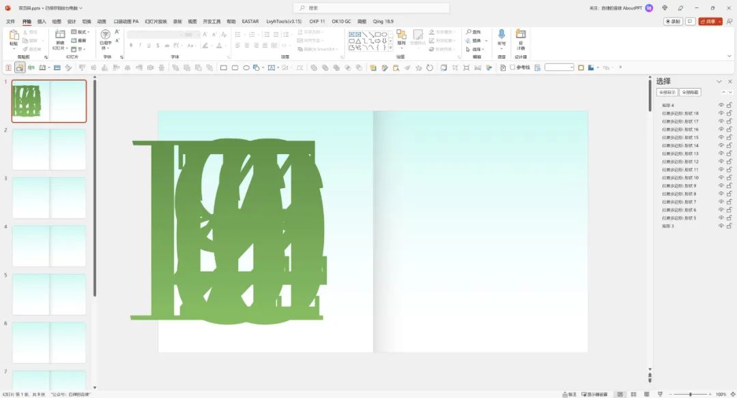Switch to the Design (设计) tab
This screenshot has width=737, height=398.
(x=72, y=22)
